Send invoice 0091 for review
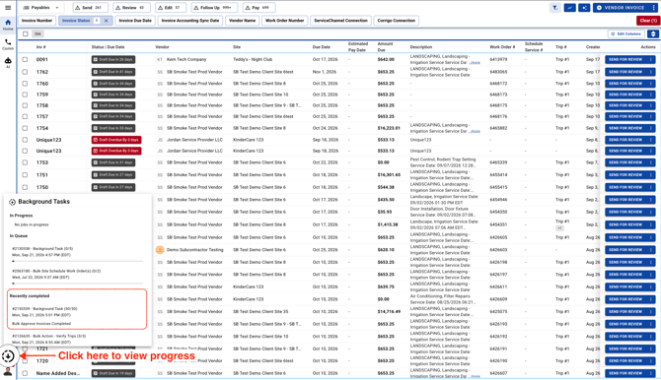661x380 pixels. coord(625,59)
